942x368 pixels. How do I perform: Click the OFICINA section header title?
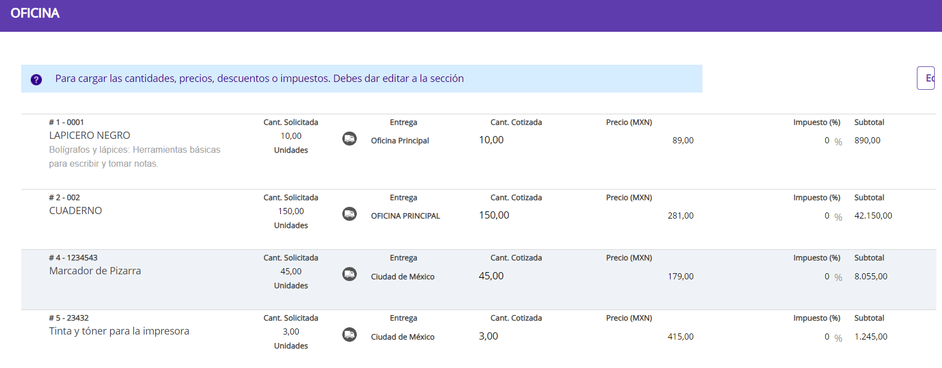(x=35, y=13)
